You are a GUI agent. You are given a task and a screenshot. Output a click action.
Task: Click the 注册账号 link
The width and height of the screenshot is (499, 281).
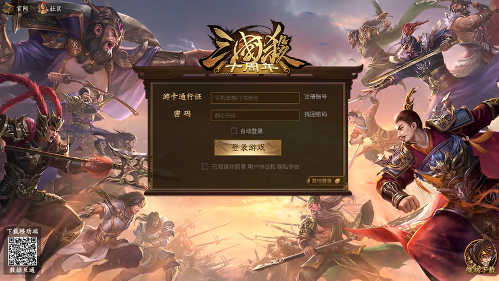[316, 97]
